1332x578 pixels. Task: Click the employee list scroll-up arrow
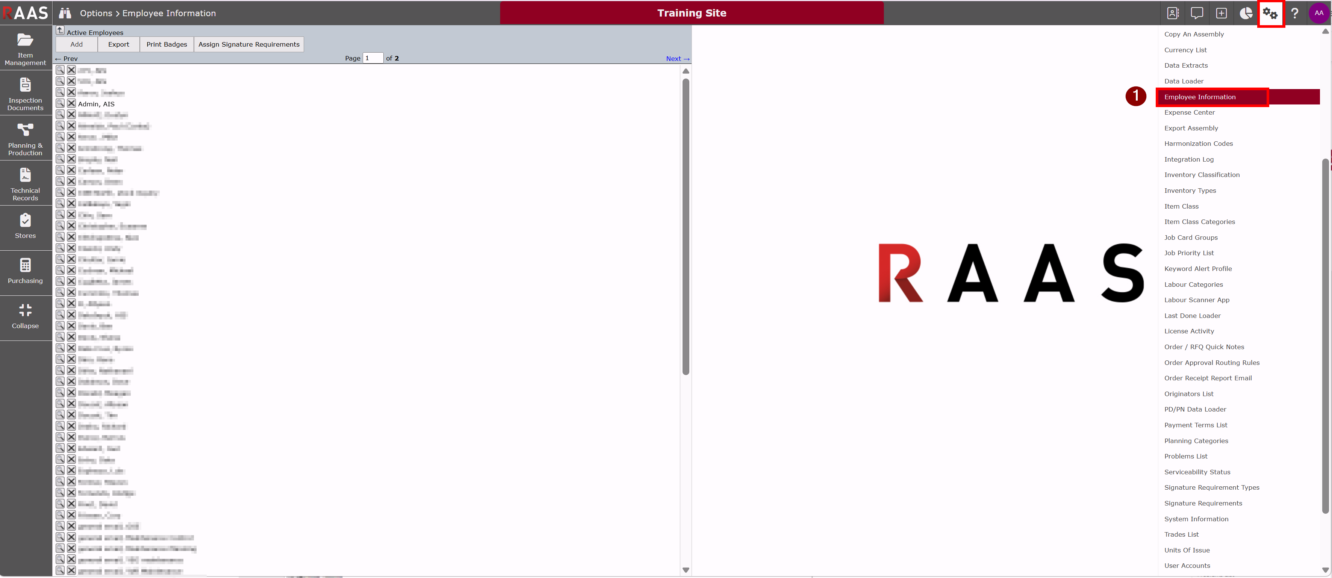[x=686, y=71]
